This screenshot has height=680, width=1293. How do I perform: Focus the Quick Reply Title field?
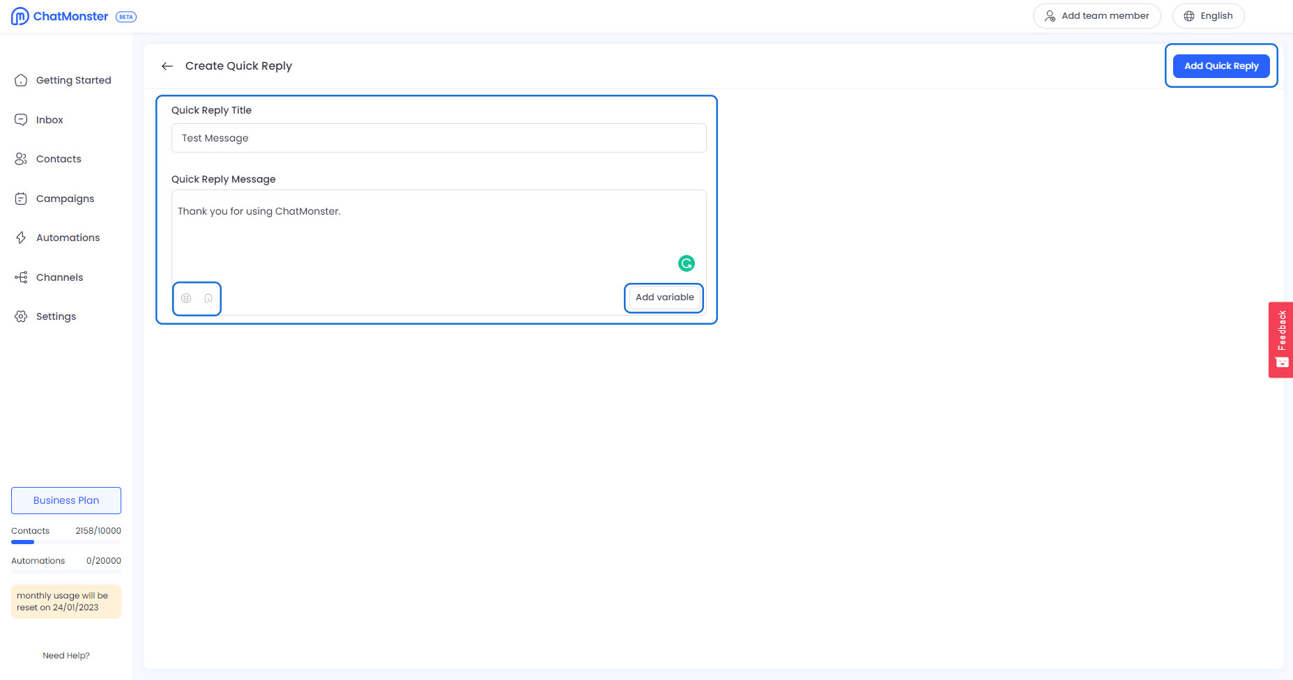(438, 138)
